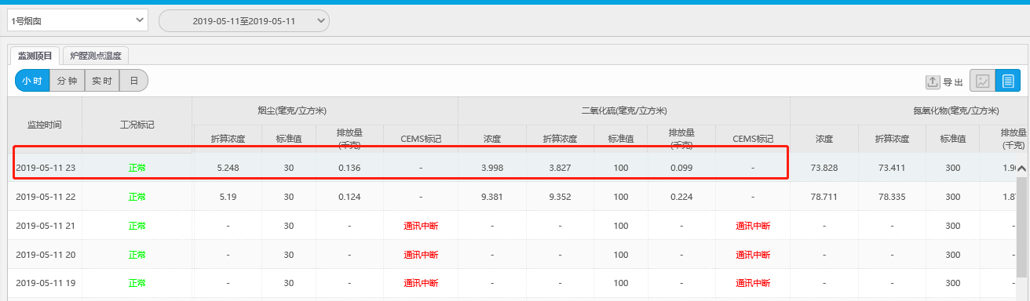Click the 9.352 converted concentration value

561,197
